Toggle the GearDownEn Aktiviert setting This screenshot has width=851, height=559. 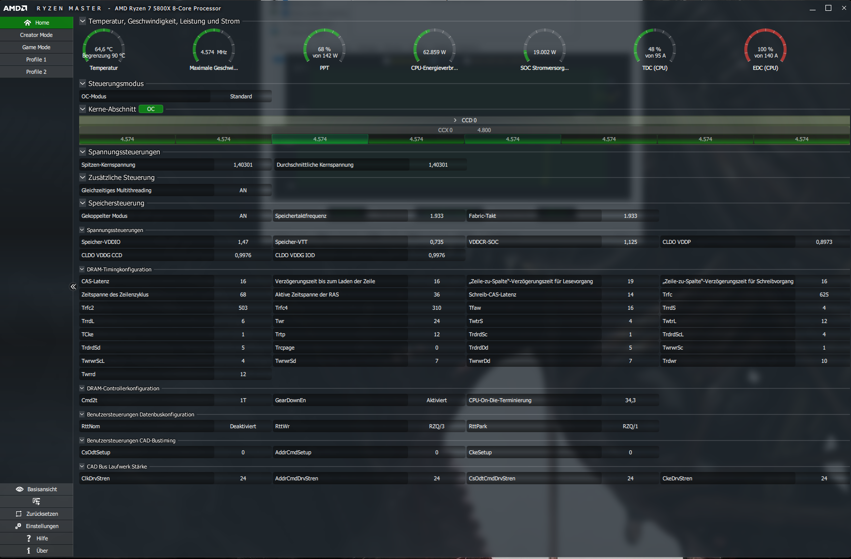(437, 400)
